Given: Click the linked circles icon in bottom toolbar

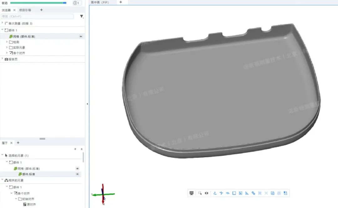Looking at the screenshot, I should (x=253, y=193).
